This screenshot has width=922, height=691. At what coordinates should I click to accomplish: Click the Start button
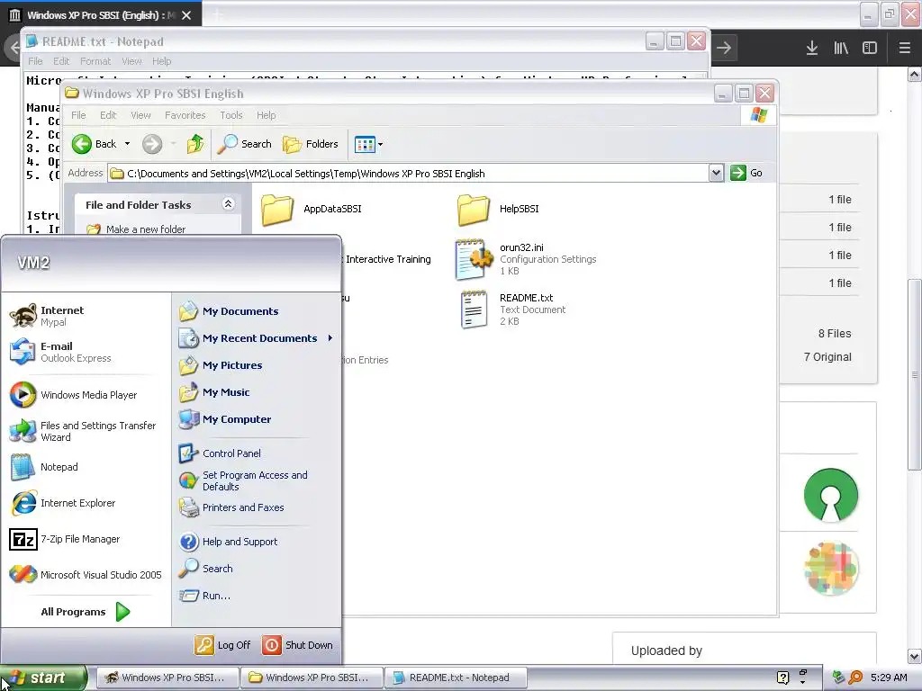[x=43, y=678]
